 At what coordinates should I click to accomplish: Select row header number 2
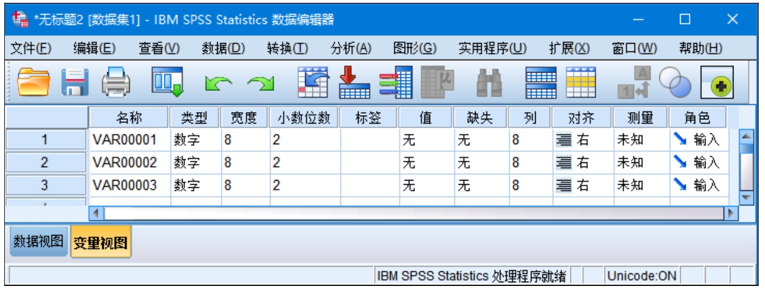(46, 162)
